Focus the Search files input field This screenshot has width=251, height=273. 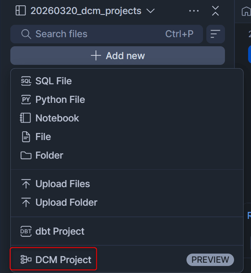click(95, 34)
